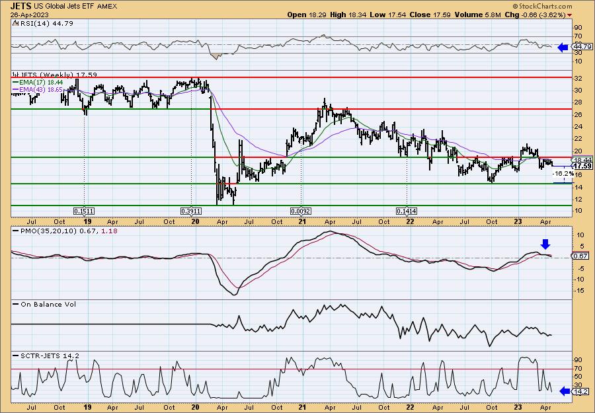Image resolution: width=595 pixels, height=413 pixels.
Task: Click year label 21 under price panel
Action: (302, 221)
